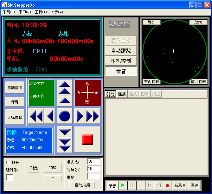Start recording with the red dot button

click(167, 185)
